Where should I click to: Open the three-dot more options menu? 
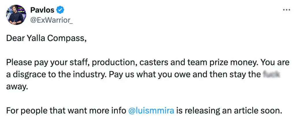pyautogui.click(x=286, y=10)
